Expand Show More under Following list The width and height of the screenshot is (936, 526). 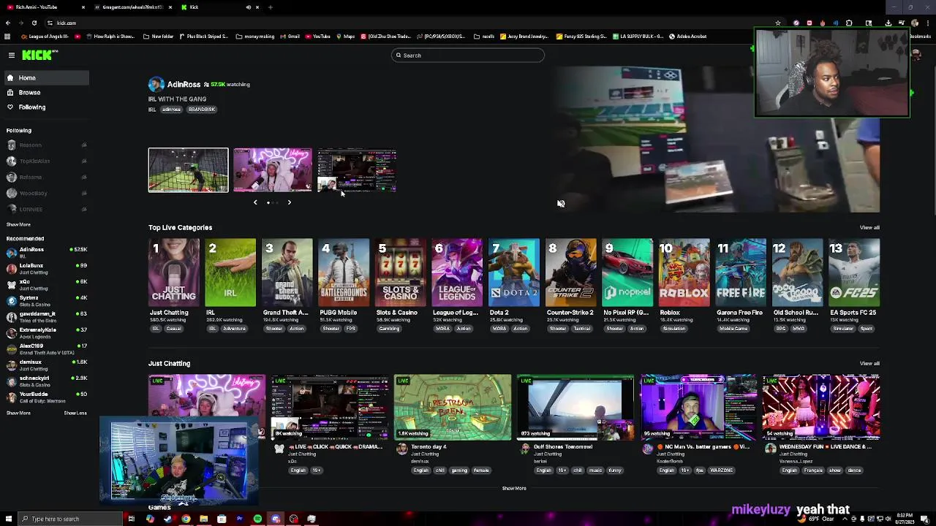[x=18, y=224]
